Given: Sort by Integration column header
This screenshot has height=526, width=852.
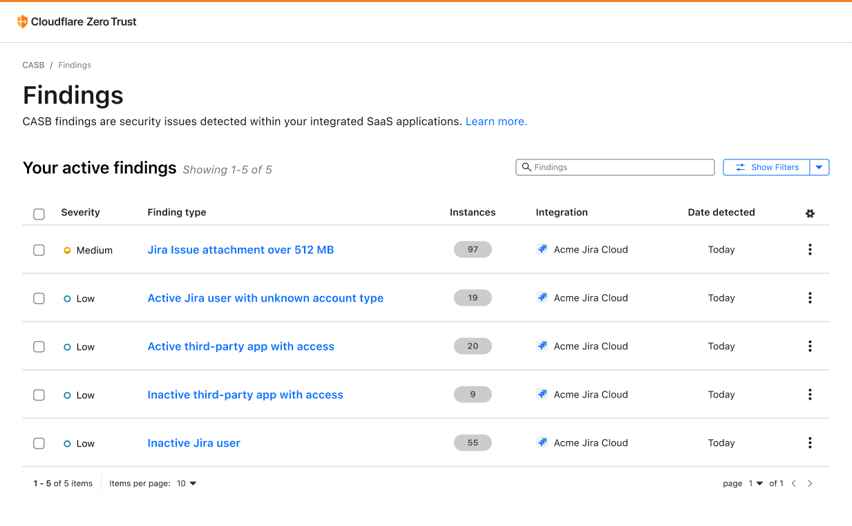Looking at the screenshot, I should tap(562, 213).
